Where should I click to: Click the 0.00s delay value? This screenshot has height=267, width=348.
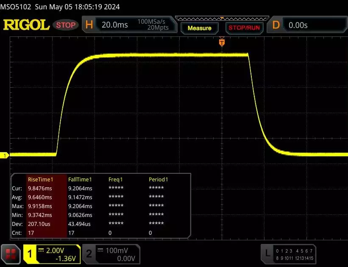tap(298, 25)
